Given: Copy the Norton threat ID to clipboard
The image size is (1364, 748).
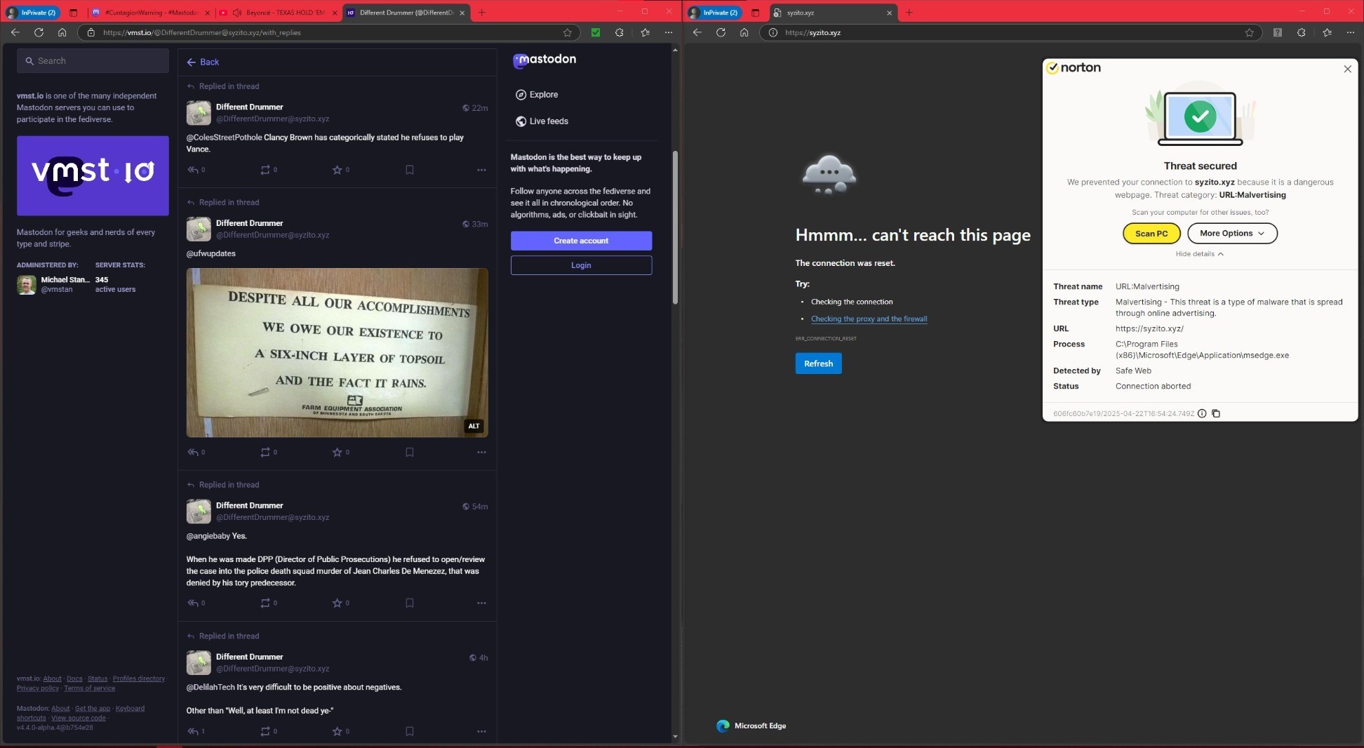Looking at the screenshot, I should [1216, 414].
